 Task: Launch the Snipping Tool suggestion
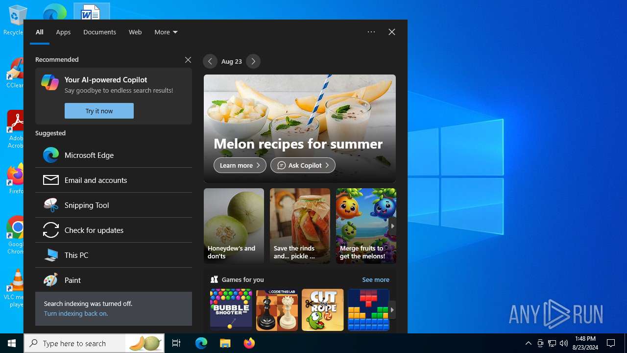tap(114, 205)
